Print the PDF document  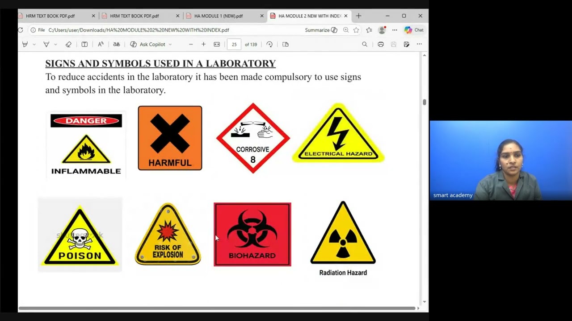(x=381, y=44)
